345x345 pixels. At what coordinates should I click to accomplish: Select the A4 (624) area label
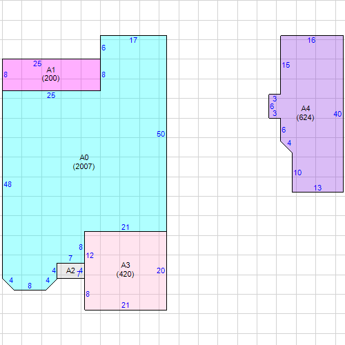306,113
